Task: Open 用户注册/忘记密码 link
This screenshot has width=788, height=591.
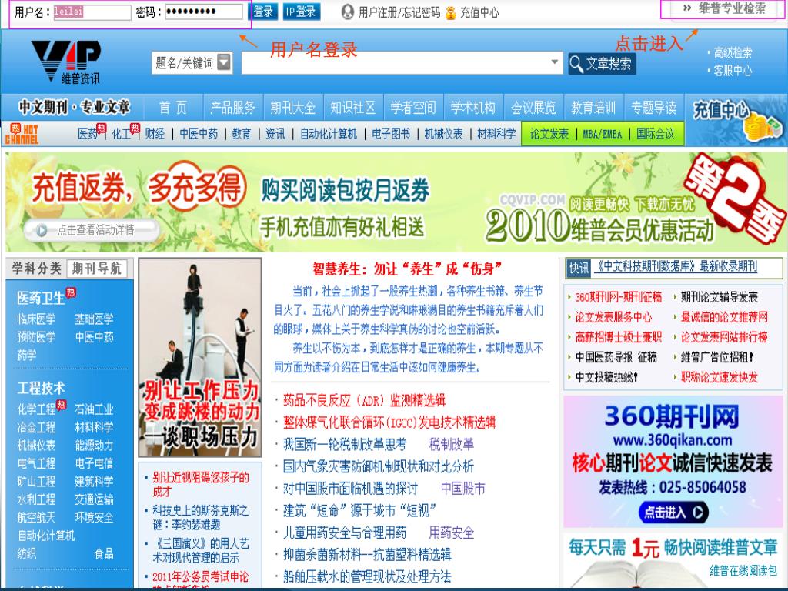Action: 399,12
